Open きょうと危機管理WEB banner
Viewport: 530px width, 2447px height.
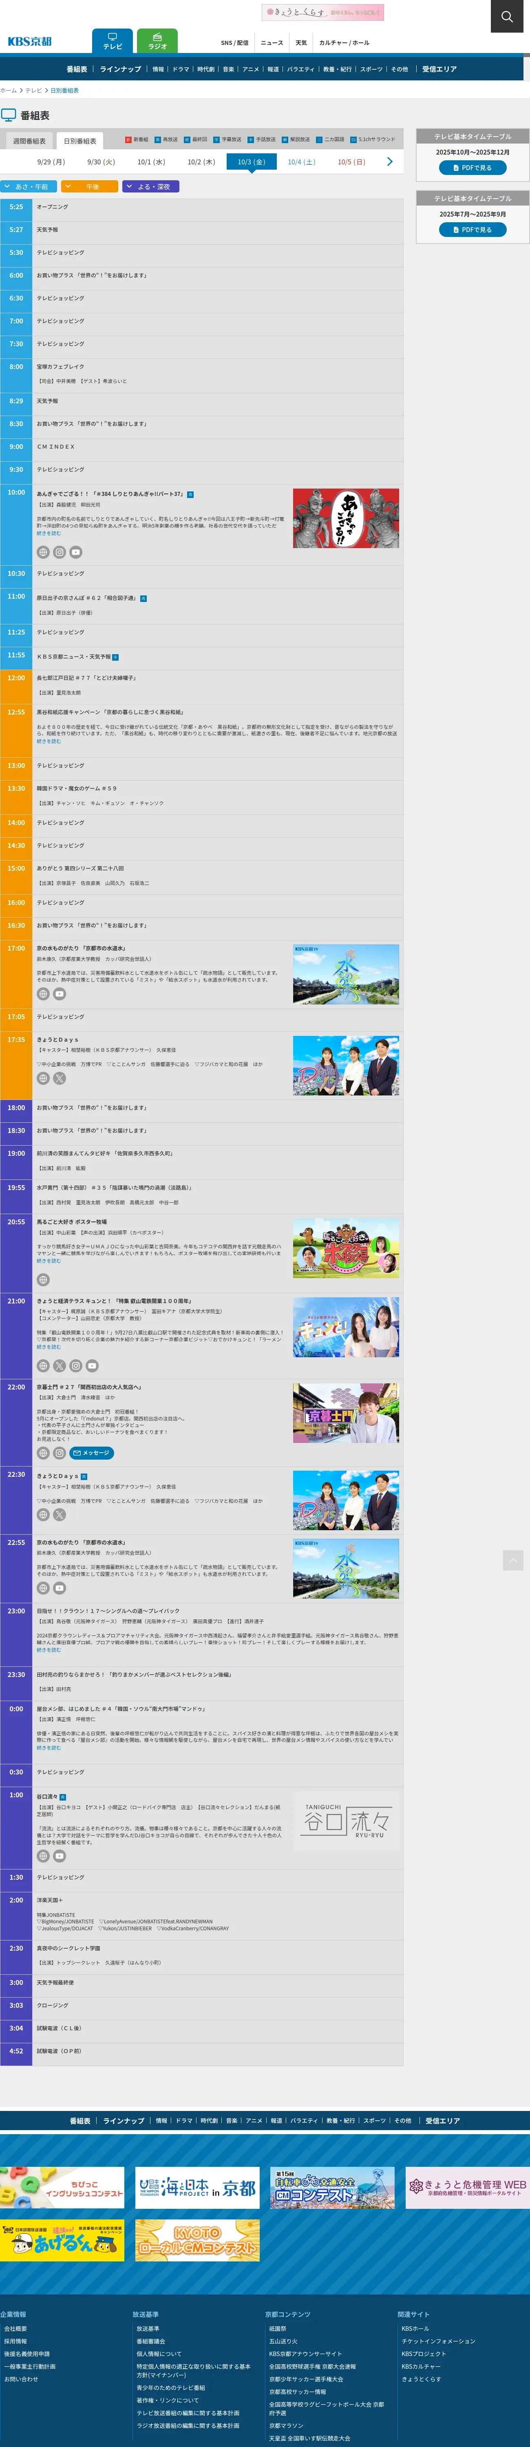coord(467,2188)
